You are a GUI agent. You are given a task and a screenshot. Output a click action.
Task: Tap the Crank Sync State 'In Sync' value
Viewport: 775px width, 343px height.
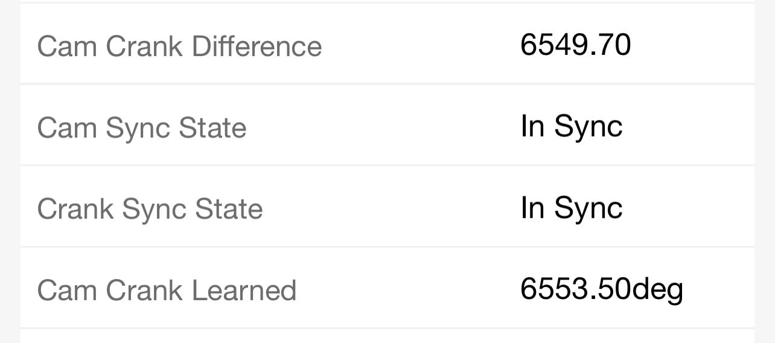click(x=571, y=208)
